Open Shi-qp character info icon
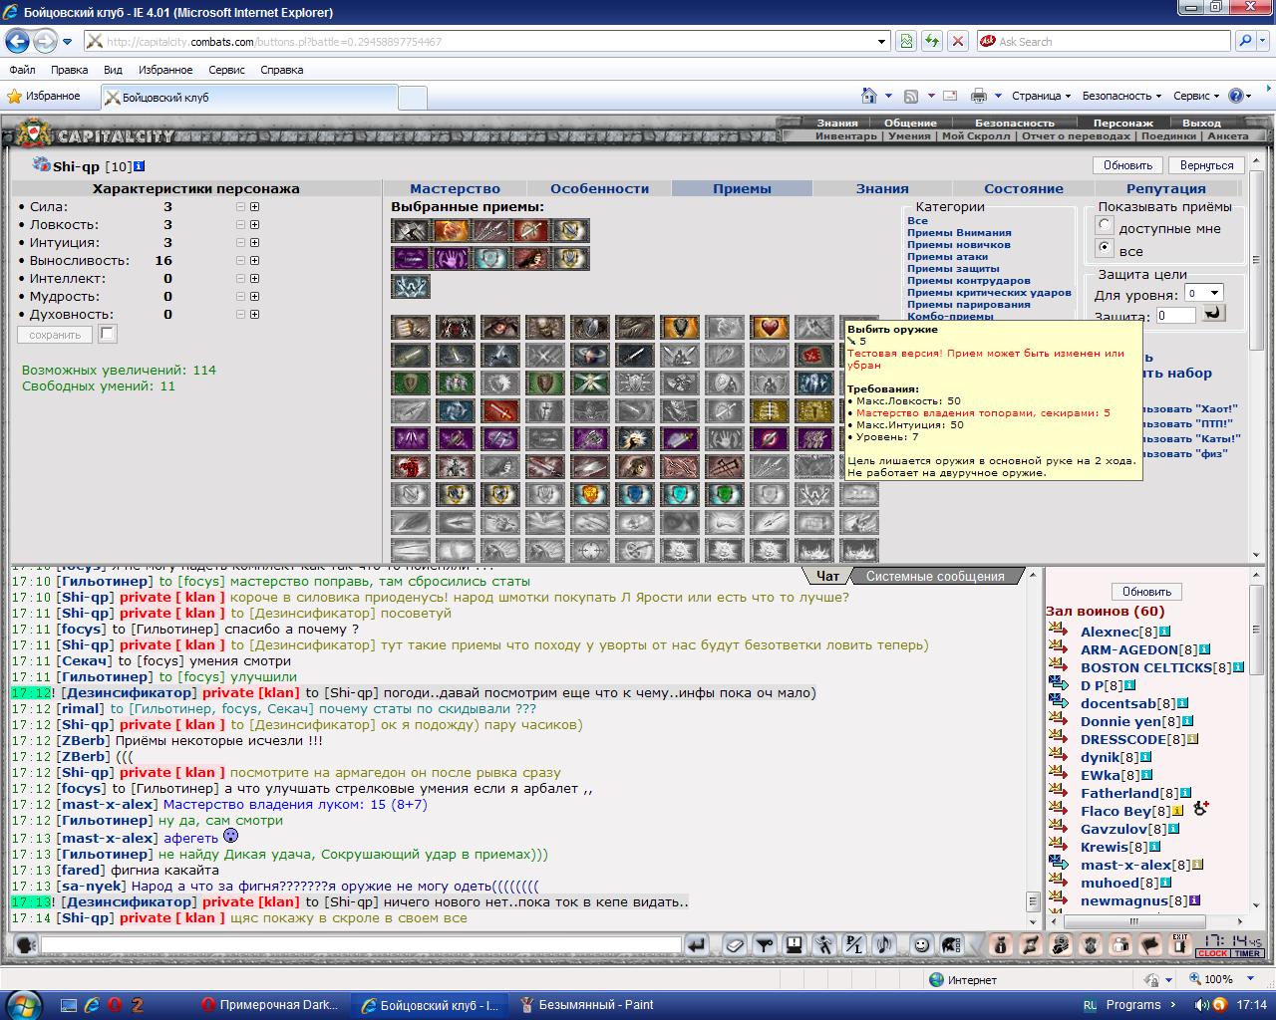This screenshot has width=1276, height=1020. [x=140, y=166]
